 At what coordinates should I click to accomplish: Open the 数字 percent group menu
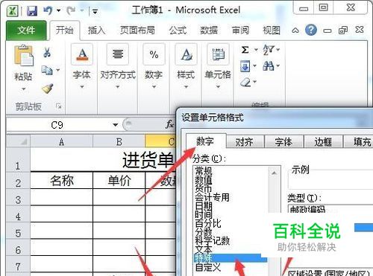click(x=154, y=66)
